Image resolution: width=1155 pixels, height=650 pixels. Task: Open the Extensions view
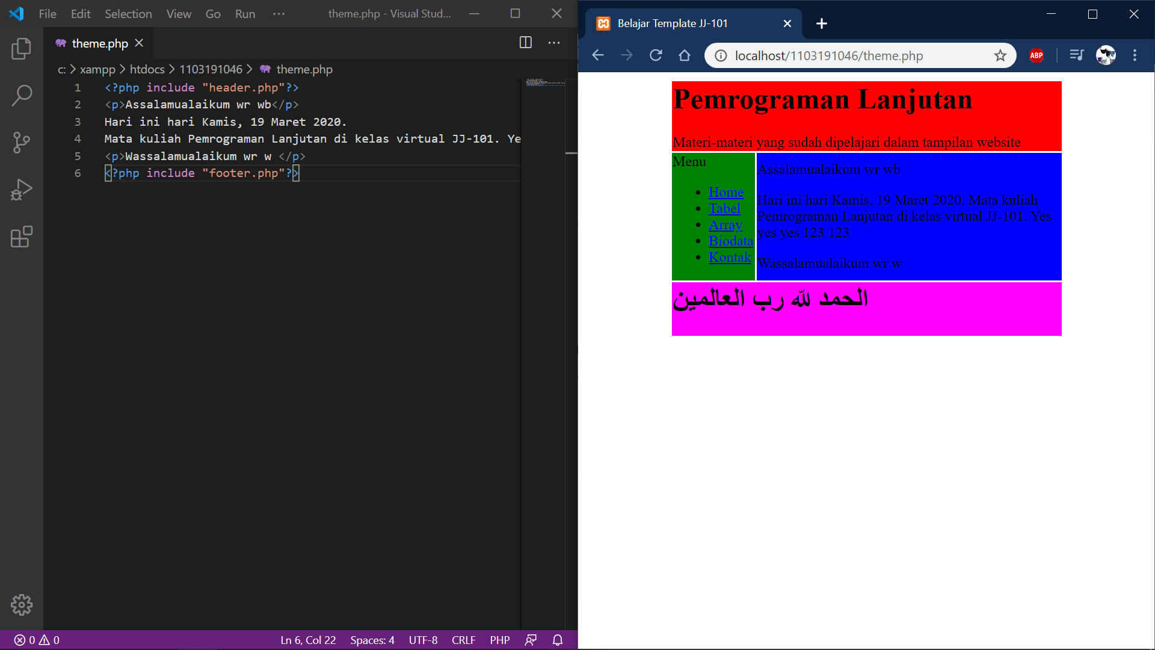pos(22,237)
